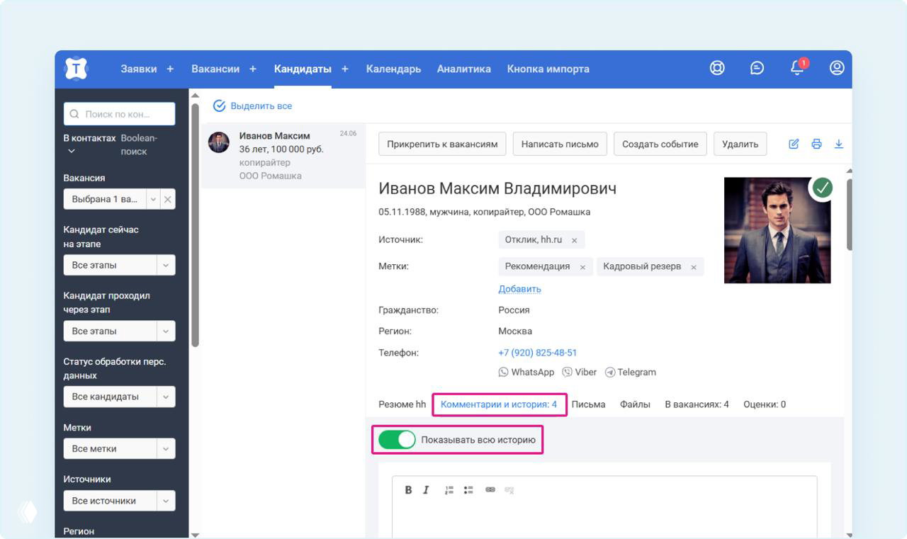The image size is (907, 539).
Task: Open the help lifebuoy icon
Action: click(717, 68)
